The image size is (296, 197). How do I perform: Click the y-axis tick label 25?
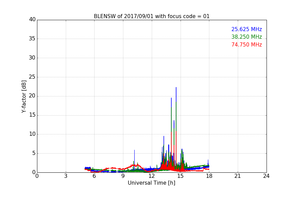click(32, 77)
